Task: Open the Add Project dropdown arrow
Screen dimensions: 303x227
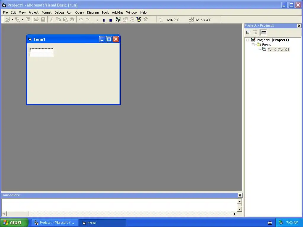Action: [12, 20]
